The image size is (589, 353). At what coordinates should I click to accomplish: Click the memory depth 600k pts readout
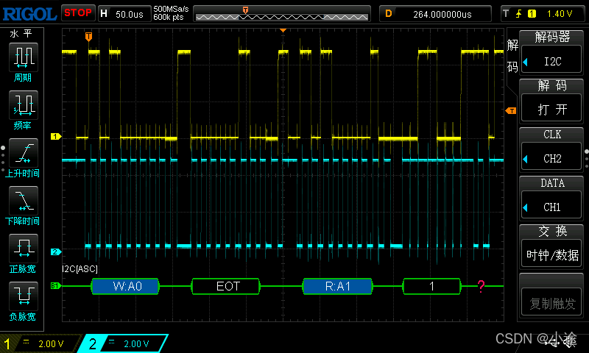click(x=169, y=17)
